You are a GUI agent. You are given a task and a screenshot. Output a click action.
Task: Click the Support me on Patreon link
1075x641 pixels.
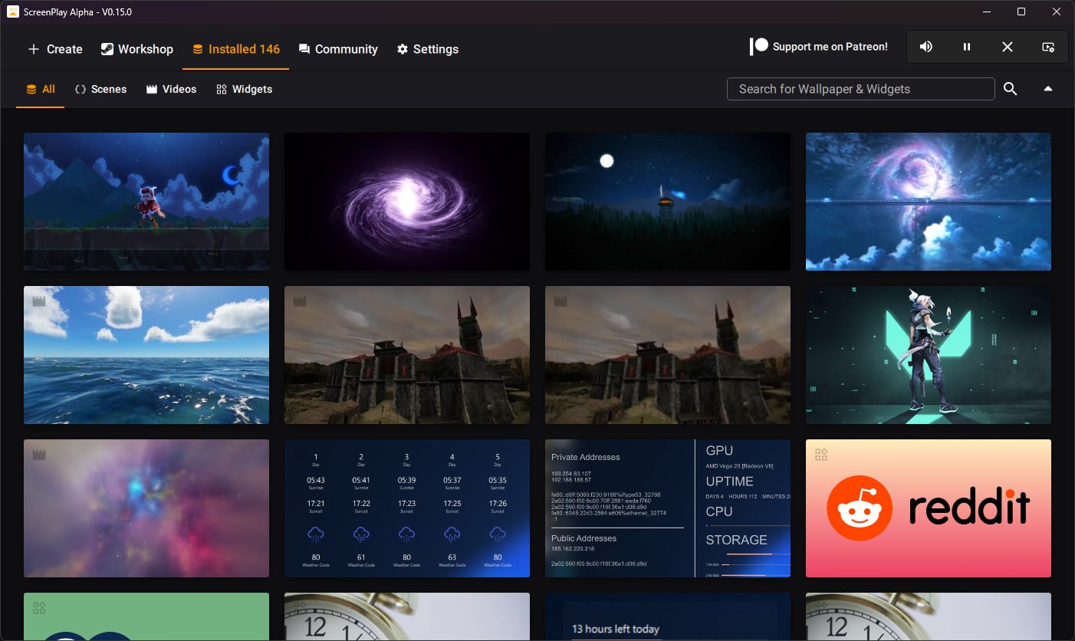coord(819,47)
